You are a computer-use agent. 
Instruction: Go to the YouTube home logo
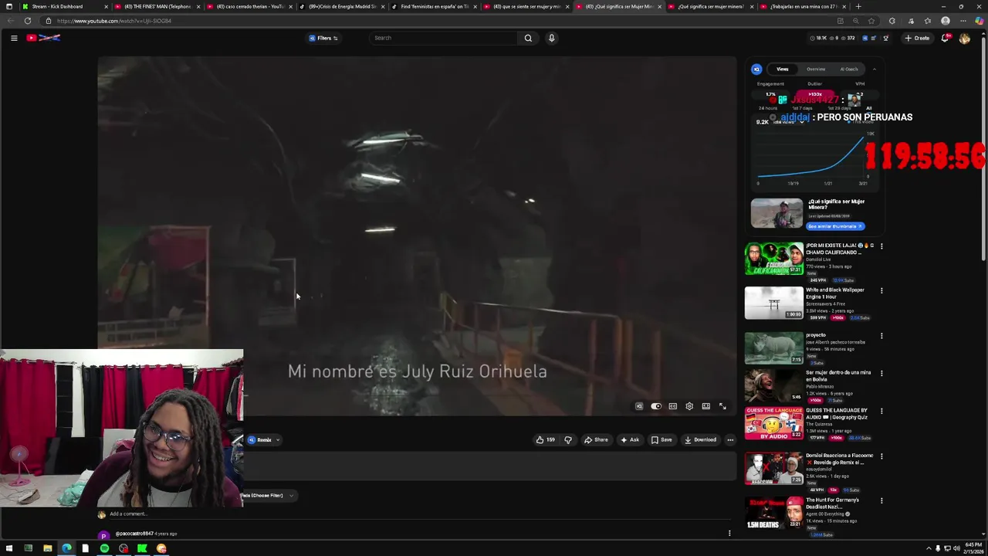[x=43, y=38]
